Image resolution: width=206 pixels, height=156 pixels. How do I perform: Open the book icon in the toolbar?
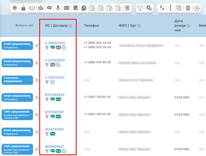point(32,8)
